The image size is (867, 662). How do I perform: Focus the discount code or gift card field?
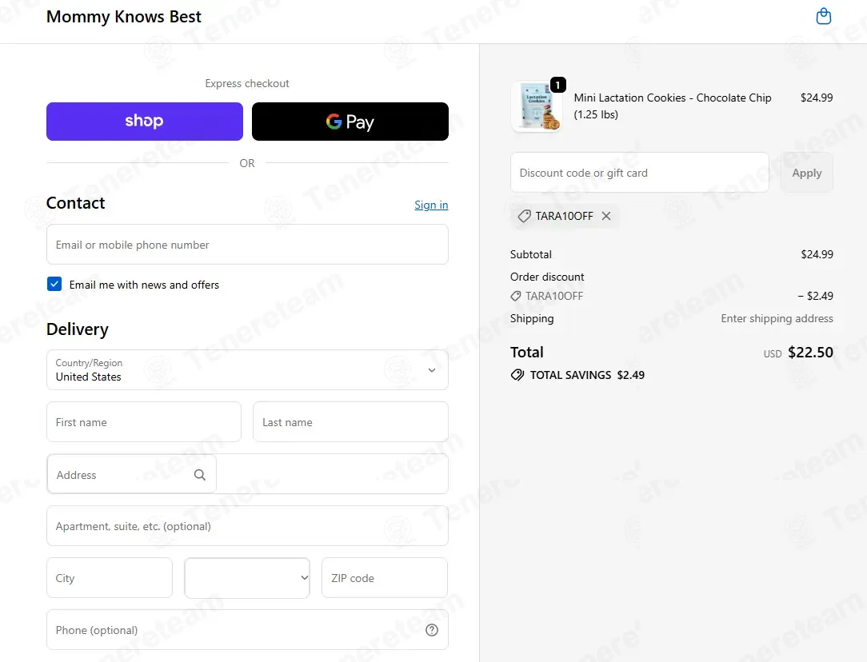point(639,173)
